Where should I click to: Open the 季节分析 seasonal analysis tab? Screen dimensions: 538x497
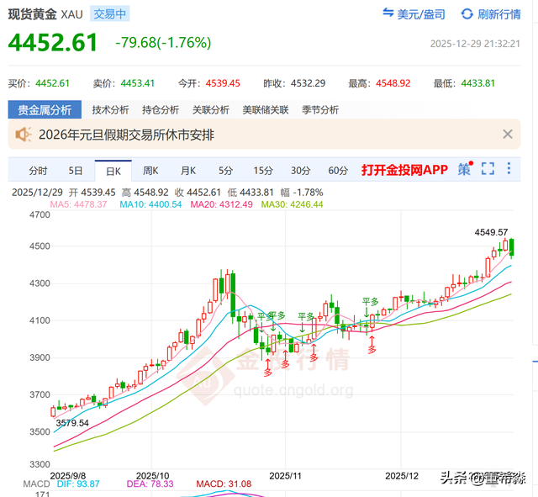point(320,109)
